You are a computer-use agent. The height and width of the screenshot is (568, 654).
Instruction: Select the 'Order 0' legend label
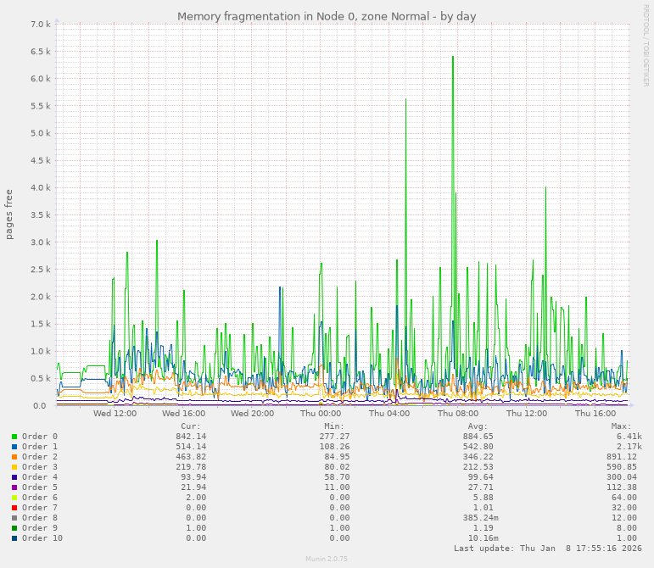(40, 437)
